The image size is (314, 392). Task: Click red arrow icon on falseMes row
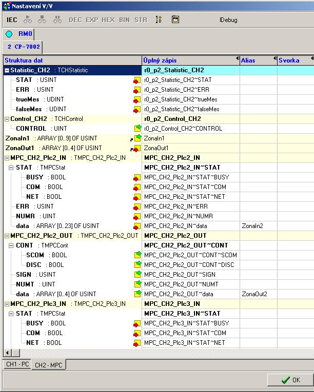click(136, 110)
